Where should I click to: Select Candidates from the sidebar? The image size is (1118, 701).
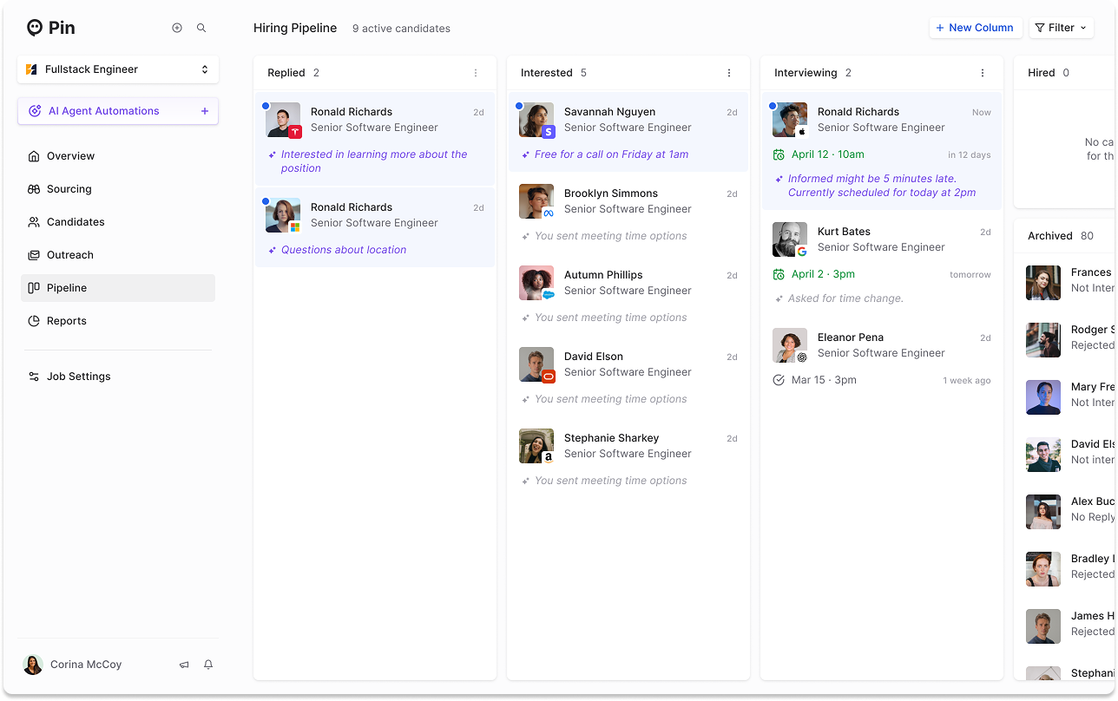pyautogui.click(x=76, y=221)
